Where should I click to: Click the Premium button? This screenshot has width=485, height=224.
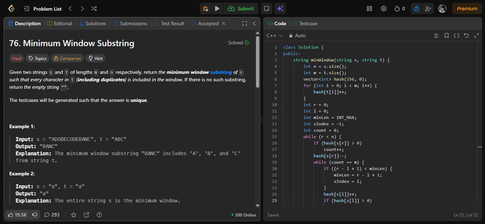click(x=467, y=8)
